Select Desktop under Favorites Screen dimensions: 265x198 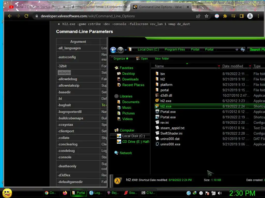point(128,73)
